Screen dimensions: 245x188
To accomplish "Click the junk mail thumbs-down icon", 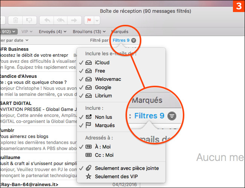I will [x=29, y=20].
